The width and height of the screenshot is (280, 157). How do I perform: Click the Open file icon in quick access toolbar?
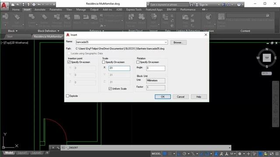coord(18,4)
